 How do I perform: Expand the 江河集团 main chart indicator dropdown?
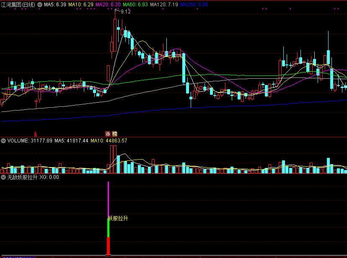(x=40, y=5)
